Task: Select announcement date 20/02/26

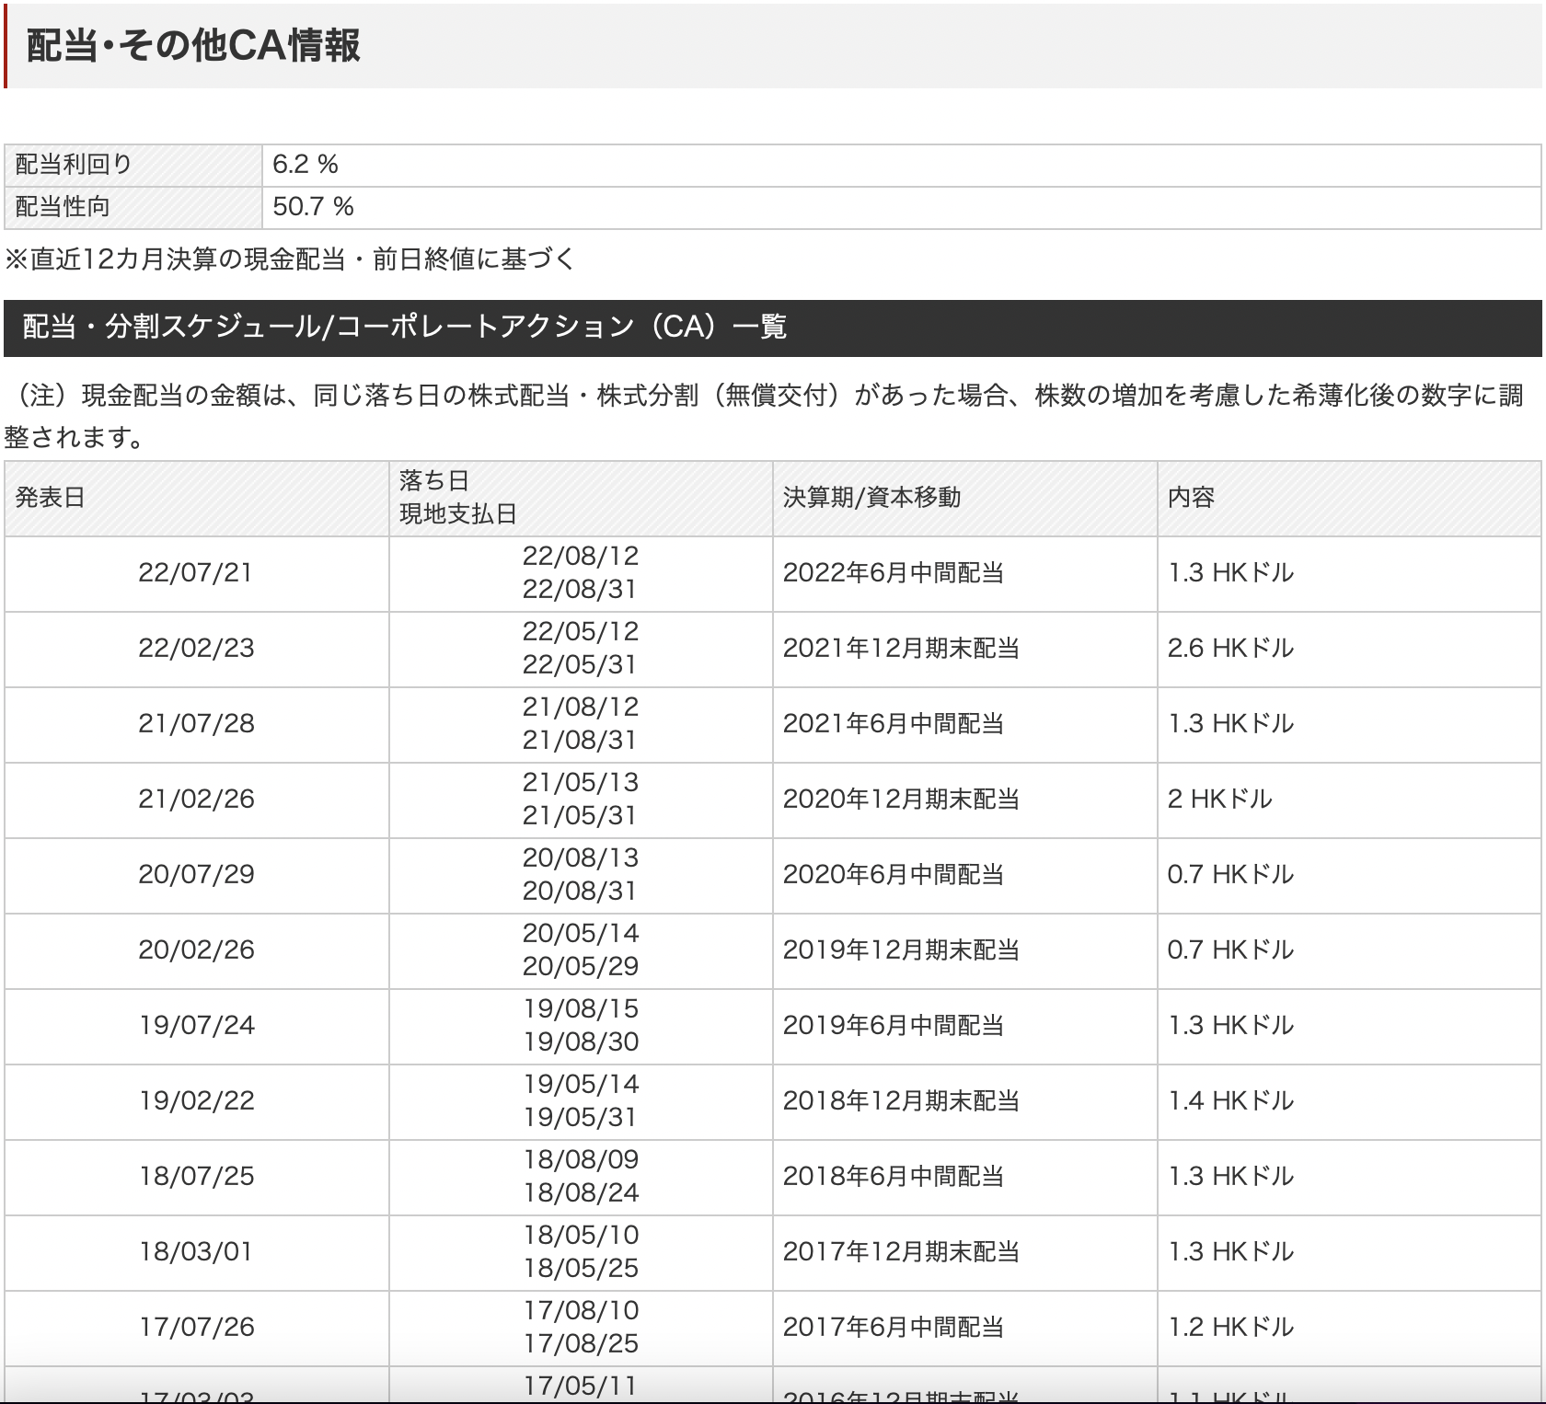Action: tap(196, 950)
